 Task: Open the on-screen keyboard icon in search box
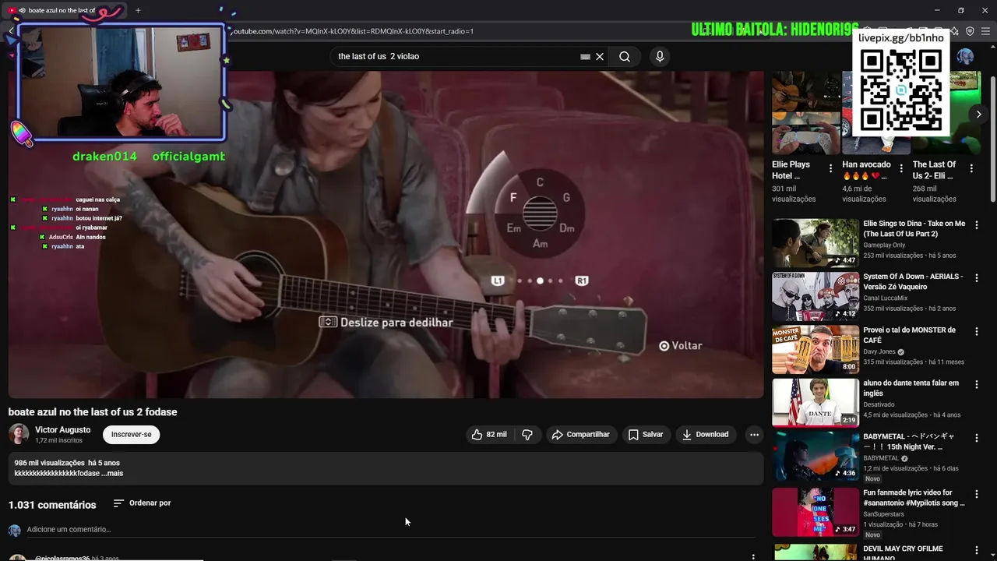[x=585, y=56]
